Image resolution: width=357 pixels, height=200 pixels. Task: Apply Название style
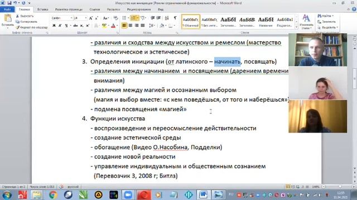click(x=266, y=22)
